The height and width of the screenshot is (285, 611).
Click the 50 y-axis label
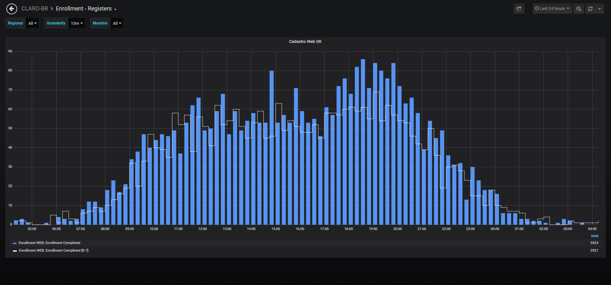10,128
